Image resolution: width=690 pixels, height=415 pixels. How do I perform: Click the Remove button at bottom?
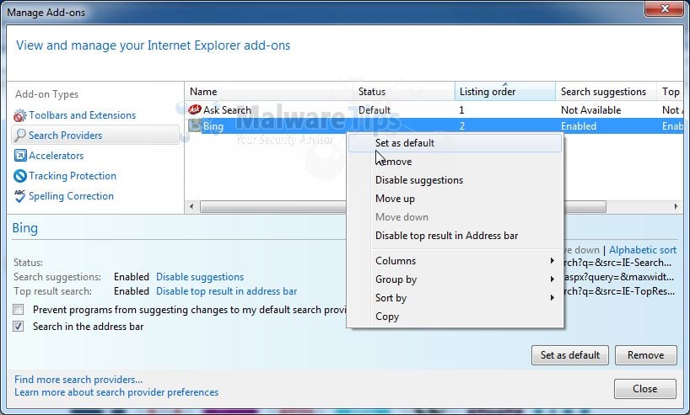(x=645, y=355)
